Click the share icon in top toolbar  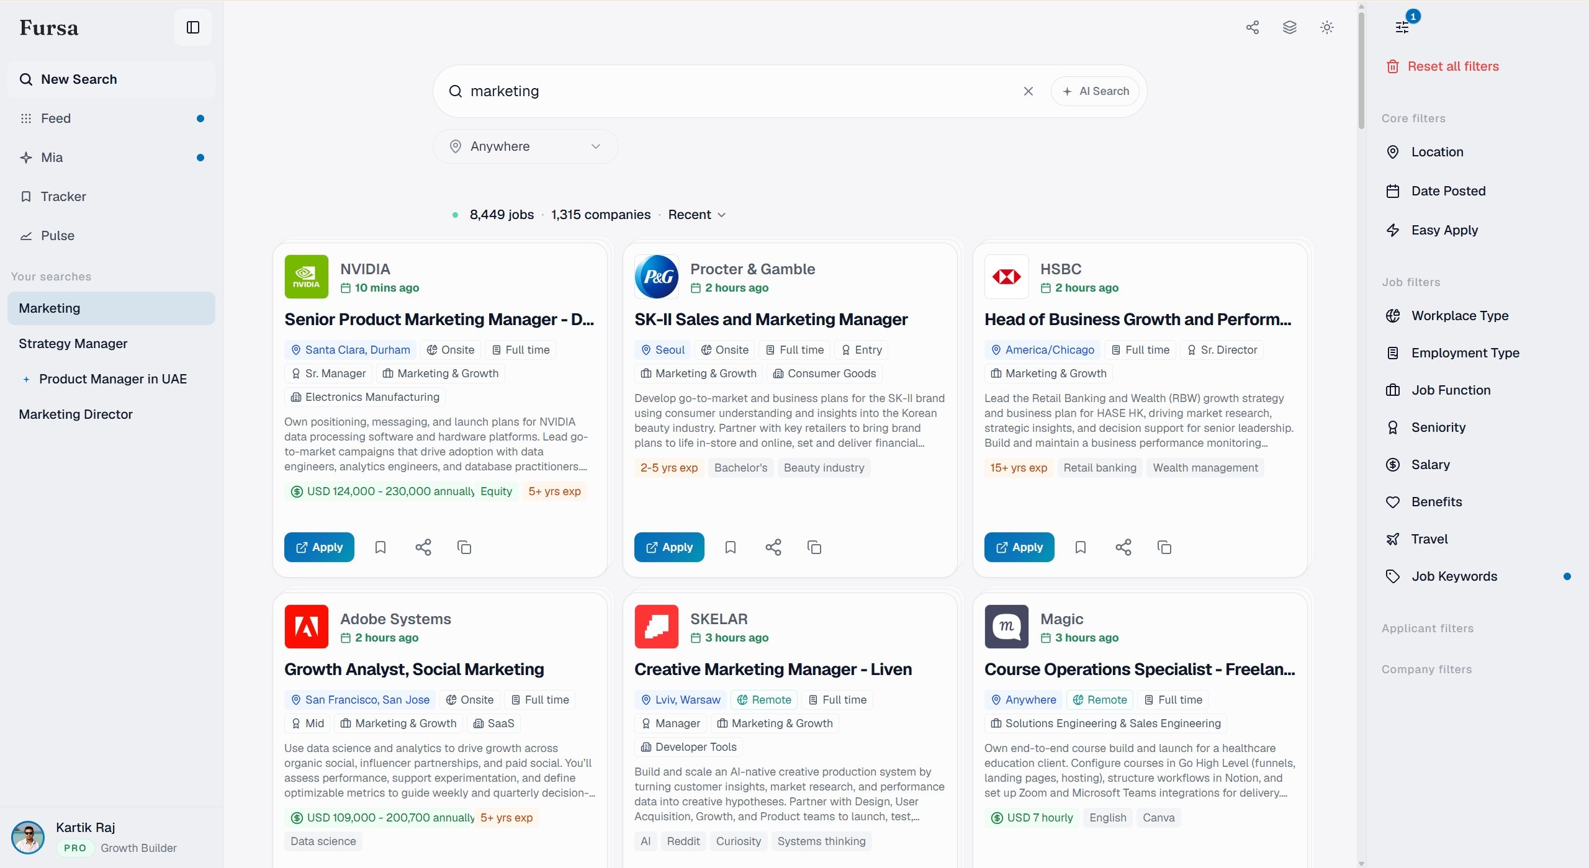1253,27
